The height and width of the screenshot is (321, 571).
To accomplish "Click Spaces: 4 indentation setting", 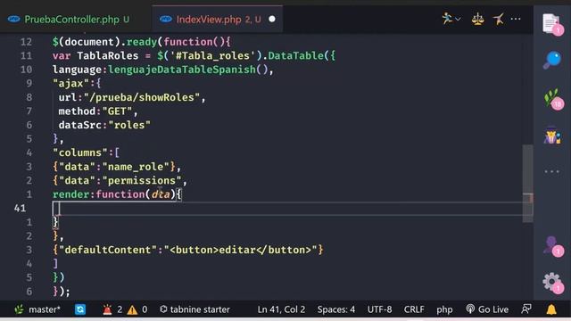I will tap(335, 309).
